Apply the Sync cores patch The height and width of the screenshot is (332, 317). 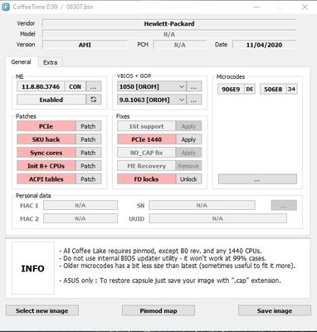pos(88,153)
